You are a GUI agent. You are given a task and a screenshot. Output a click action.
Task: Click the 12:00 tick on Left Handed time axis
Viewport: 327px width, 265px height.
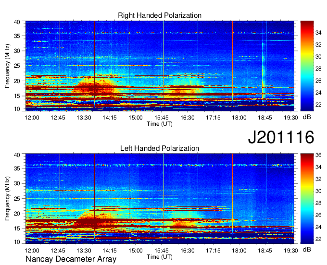[x=32, y=251]
